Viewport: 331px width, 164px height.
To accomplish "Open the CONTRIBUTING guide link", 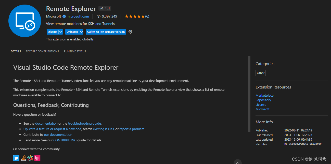I will click(x=65, y=140).
